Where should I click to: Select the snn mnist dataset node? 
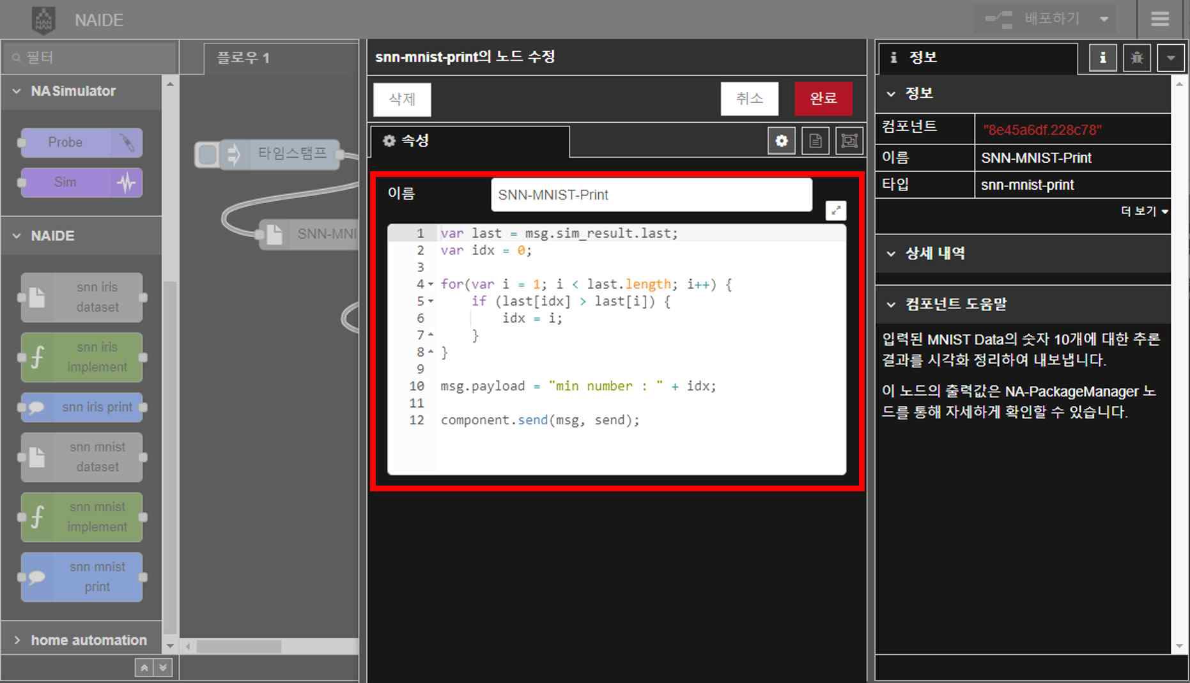81,457
